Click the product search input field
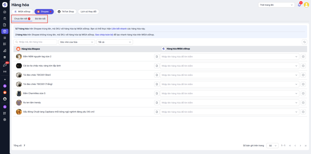 point(36,42)
